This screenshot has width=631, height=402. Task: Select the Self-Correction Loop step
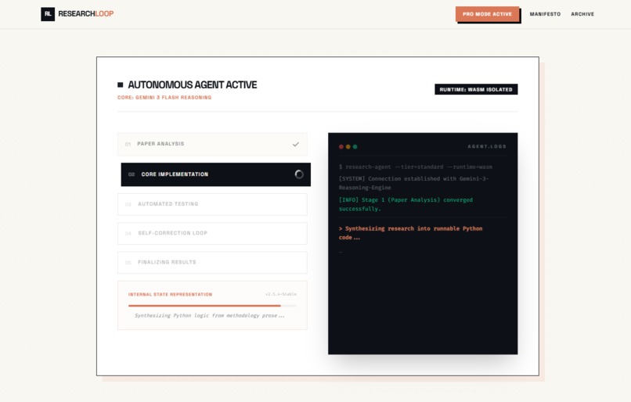pos(212,233)
